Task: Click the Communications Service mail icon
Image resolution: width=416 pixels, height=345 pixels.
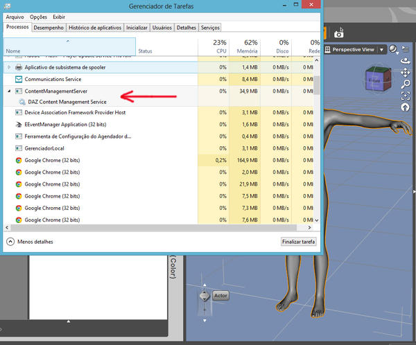Action: pos(19,79)
